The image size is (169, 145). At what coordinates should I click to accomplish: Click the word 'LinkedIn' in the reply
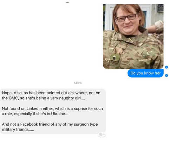point(34,108)
